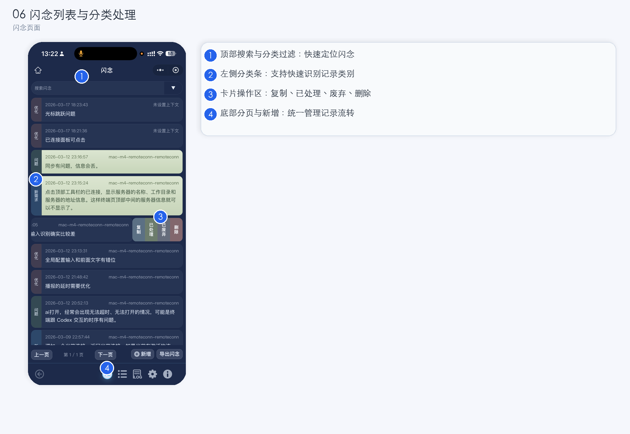Screen dimensions: 630x434
Task: Open the 播报的延时需要优化 note card
Action: click(x=112, y=282)
